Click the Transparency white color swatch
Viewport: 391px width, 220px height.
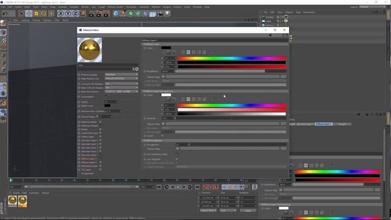pyautogui.click(x=166, y=95)
